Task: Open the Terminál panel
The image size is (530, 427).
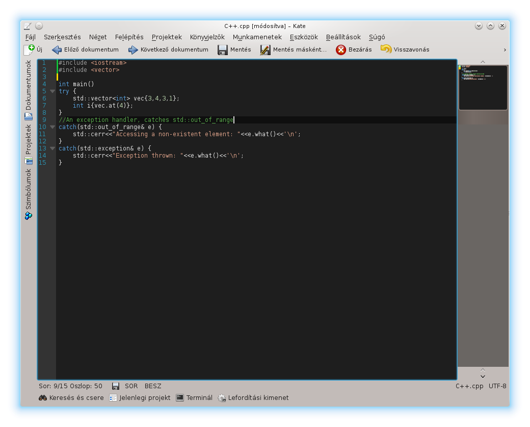Action: tap(194, 397)
